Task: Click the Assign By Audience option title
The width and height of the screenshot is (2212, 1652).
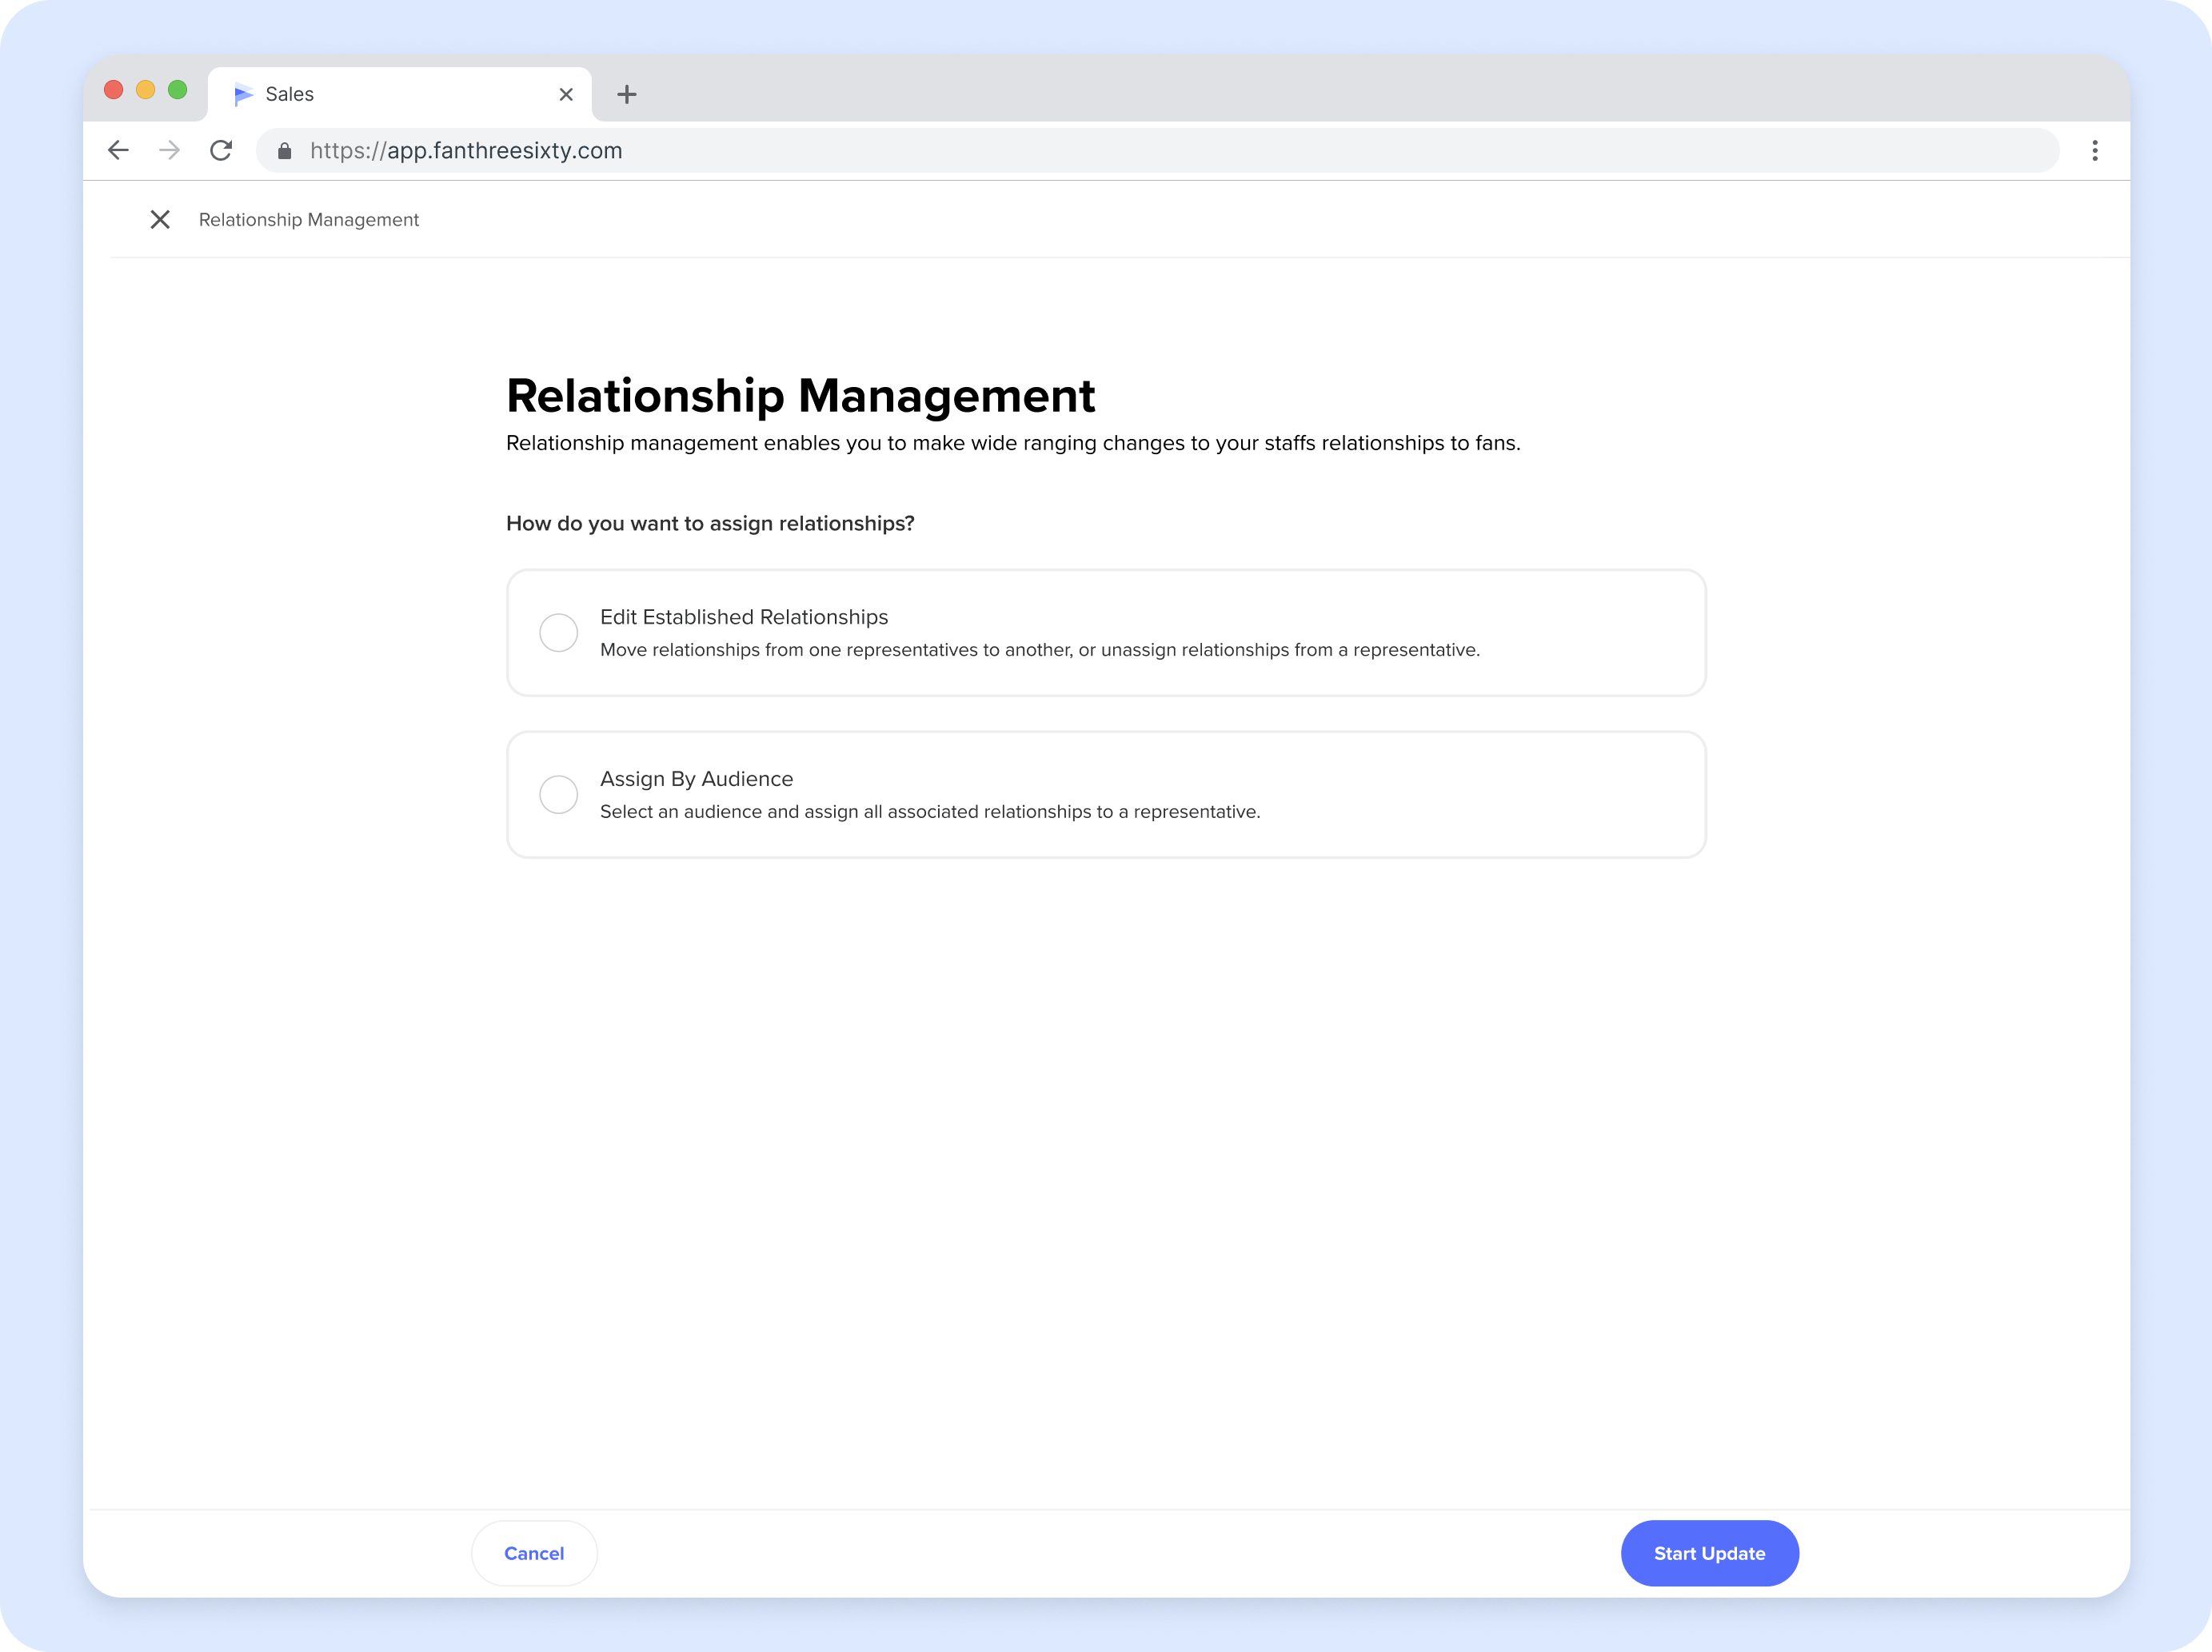Action: pyautogui.click(x=697, y=779)
